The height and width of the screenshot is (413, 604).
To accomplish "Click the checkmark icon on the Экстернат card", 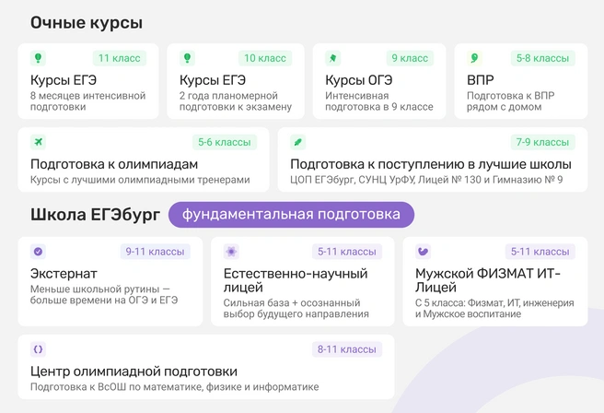I will (x=38, y=252).
